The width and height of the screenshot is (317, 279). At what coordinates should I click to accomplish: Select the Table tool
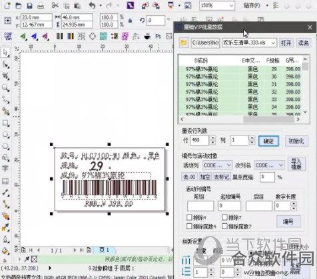[x=5, y=181]
